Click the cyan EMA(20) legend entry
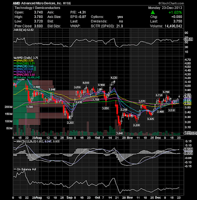Viewport: 197px width, 200px height. [24, 66]
